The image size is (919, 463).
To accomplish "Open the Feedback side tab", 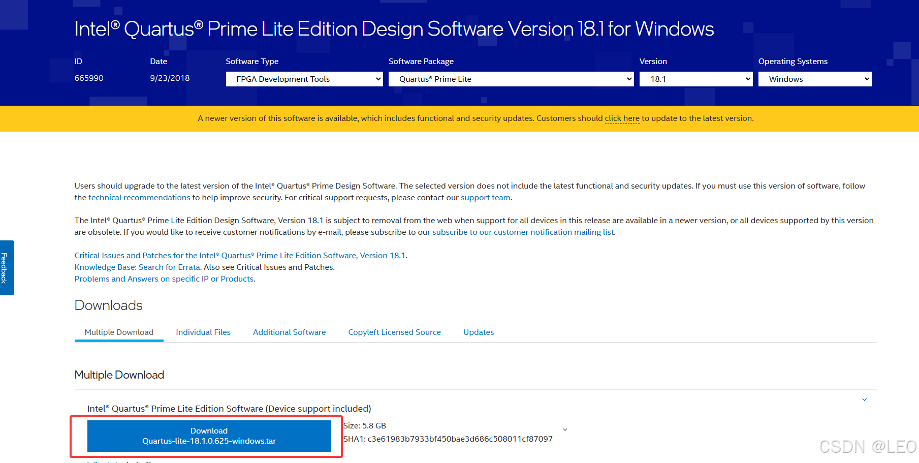I will coord(7,268).
